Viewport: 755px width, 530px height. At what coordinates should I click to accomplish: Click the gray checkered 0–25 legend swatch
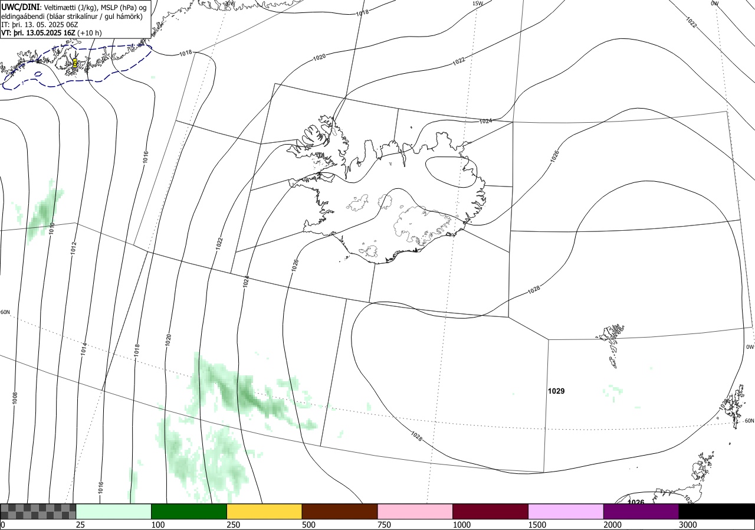pyautogui.click(x=38, y=511)
